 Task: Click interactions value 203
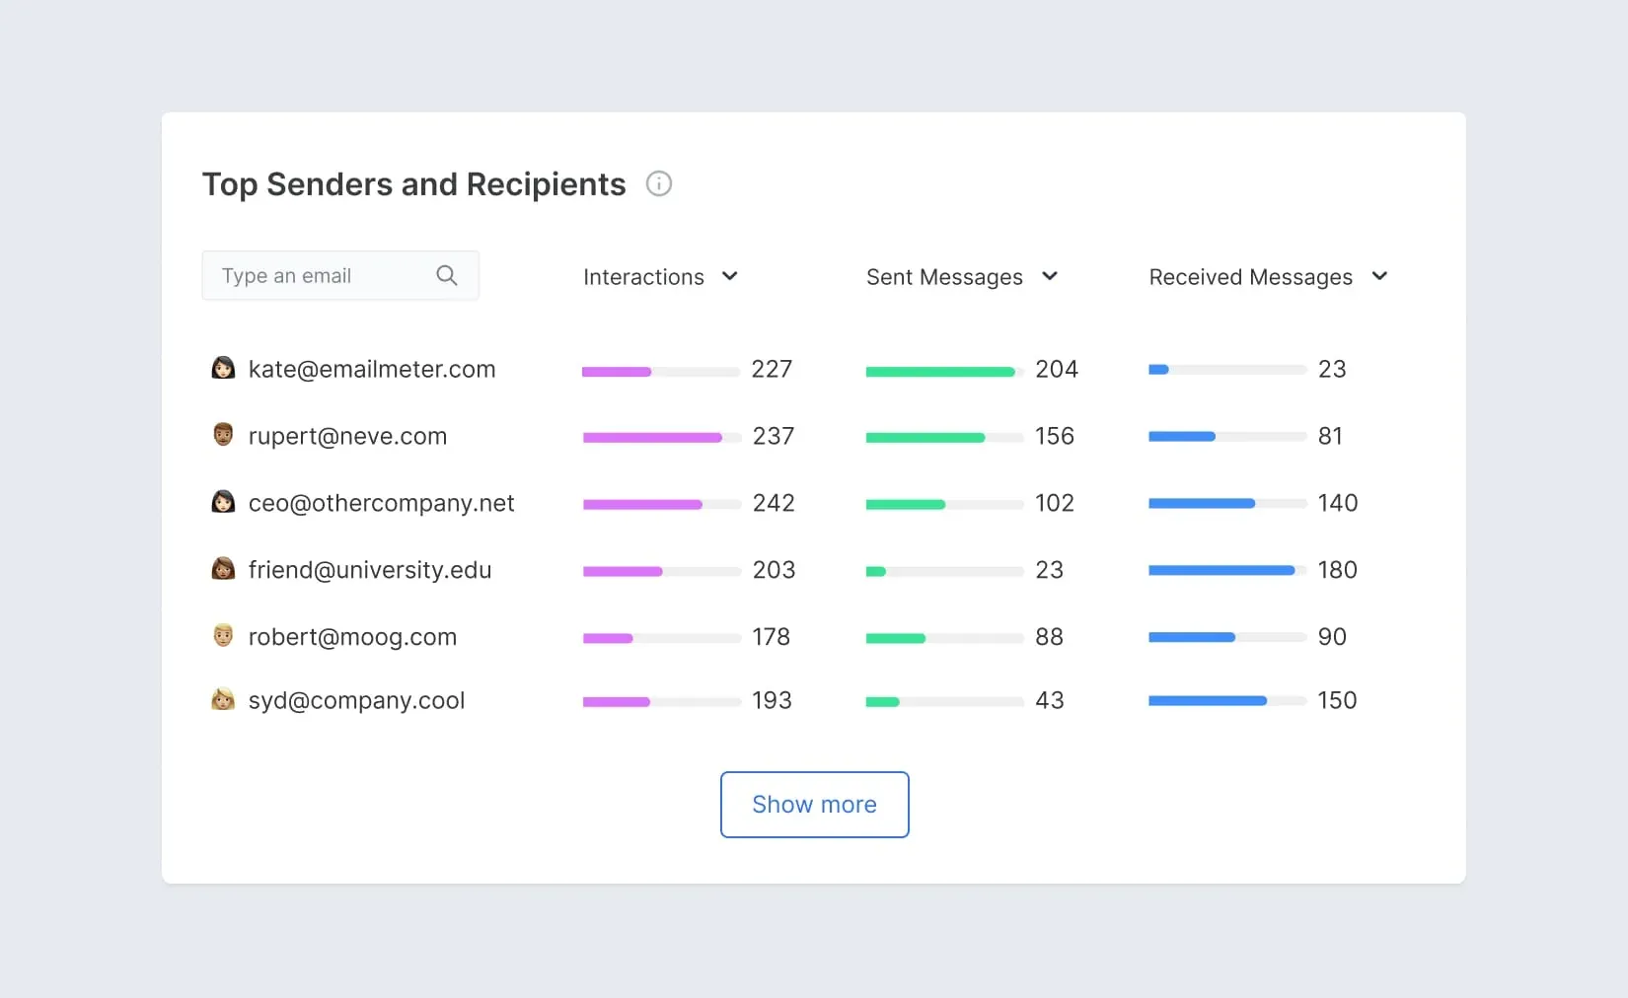774,570
